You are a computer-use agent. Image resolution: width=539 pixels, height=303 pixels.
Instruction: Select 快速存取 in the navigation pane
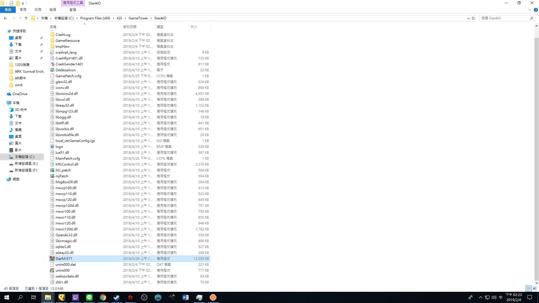(x=19, y=31)
